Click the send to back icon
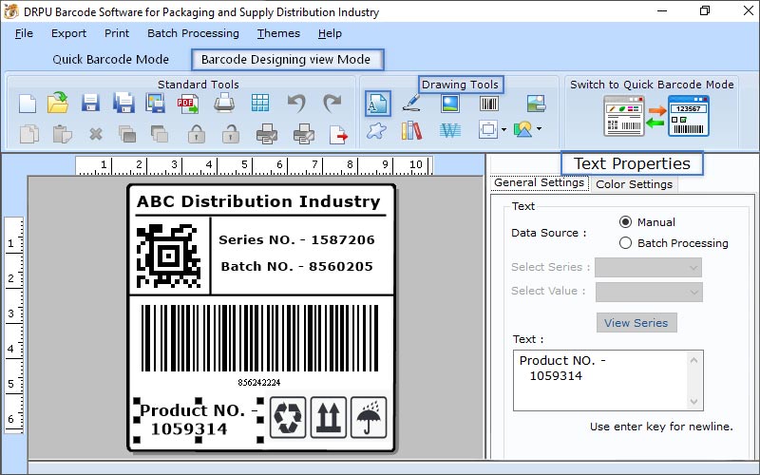This screenshot has height=475, width=760. click(159, 134)
